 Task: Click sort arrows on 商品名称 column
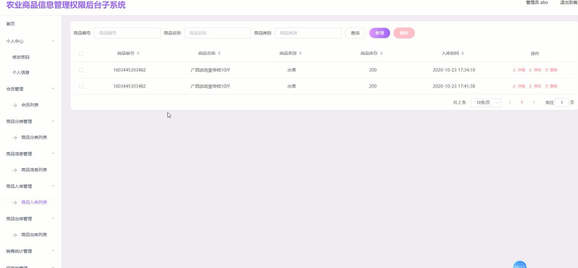pyautogui.click(x=219, y=54)
